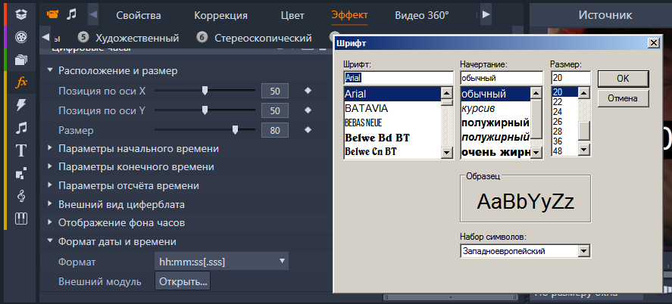This screenshot has height=304, width=672.
Task: Click the Позиция по оси X value box
Action: click(x=275, y=91)
